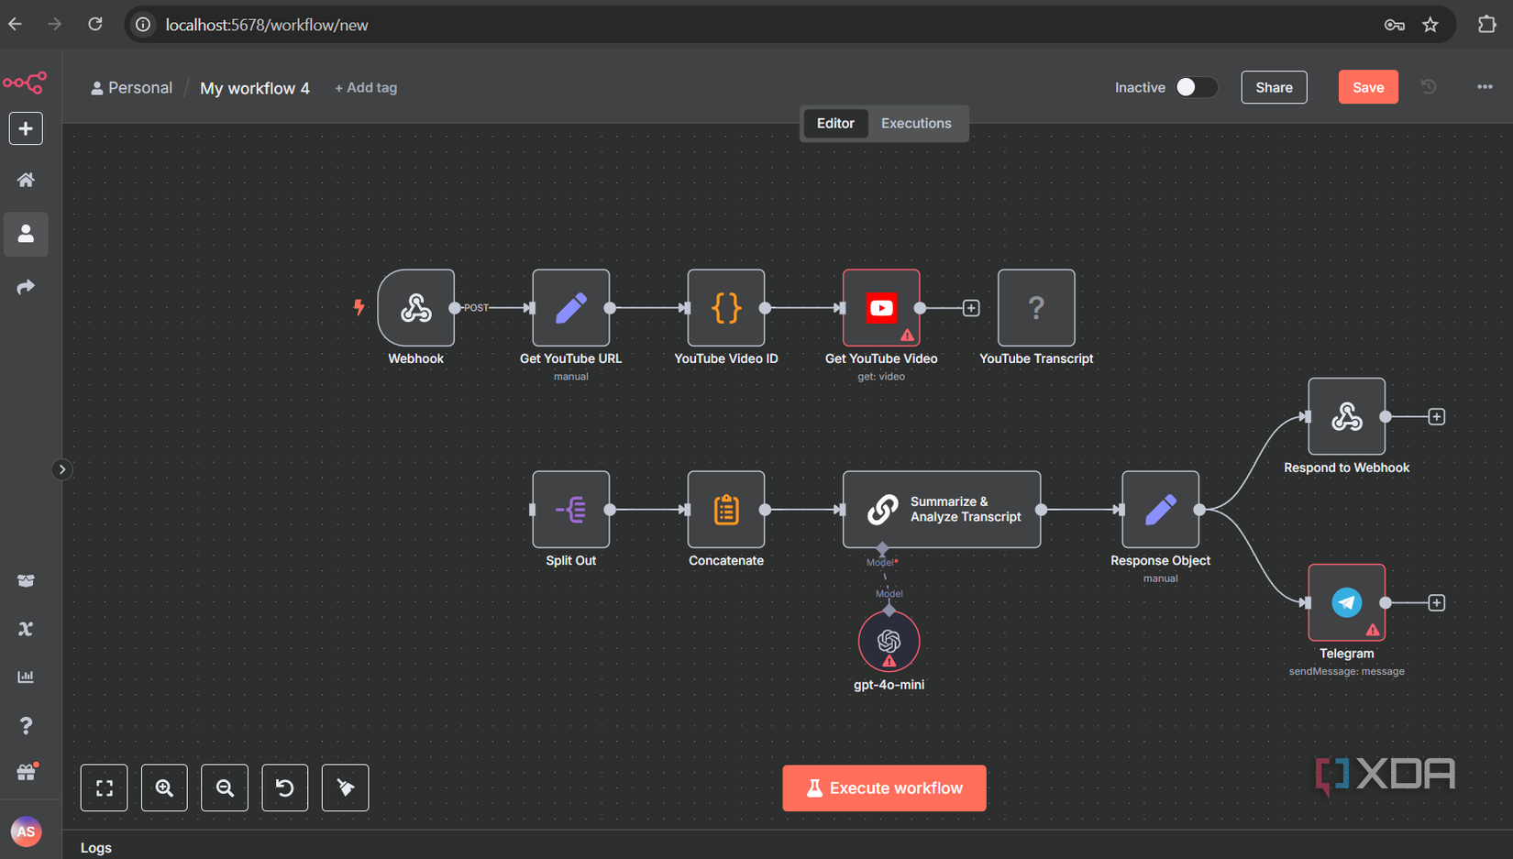The image size is (1513, 859).
Task: Switch to the Executions tab
Action: point(915,123)
